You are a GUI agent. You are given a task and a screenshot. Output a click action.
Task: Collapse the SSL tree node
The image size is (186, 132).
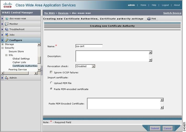click(x=6, y=55)
